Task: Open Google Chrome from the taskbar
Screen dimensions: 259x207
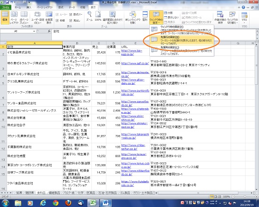Action: coord(56,203)
